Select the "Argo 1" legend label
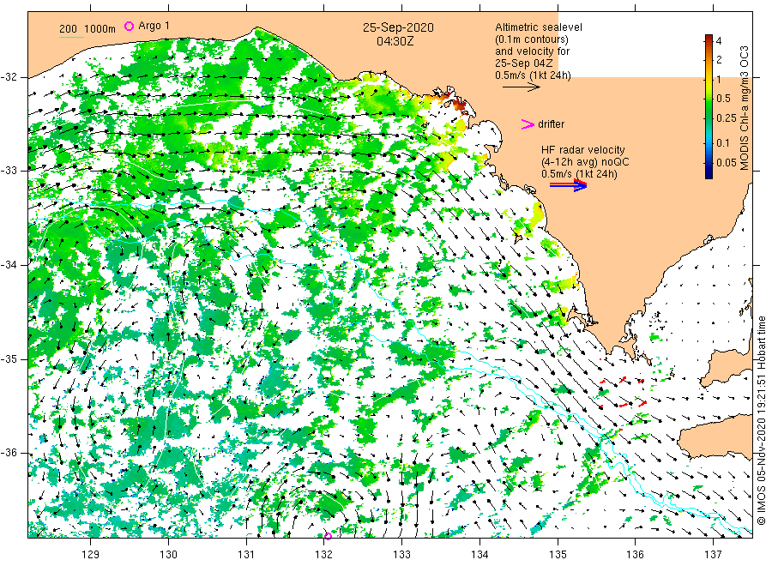This screenshot has height=566, width=772. click(x=154, y=26)
